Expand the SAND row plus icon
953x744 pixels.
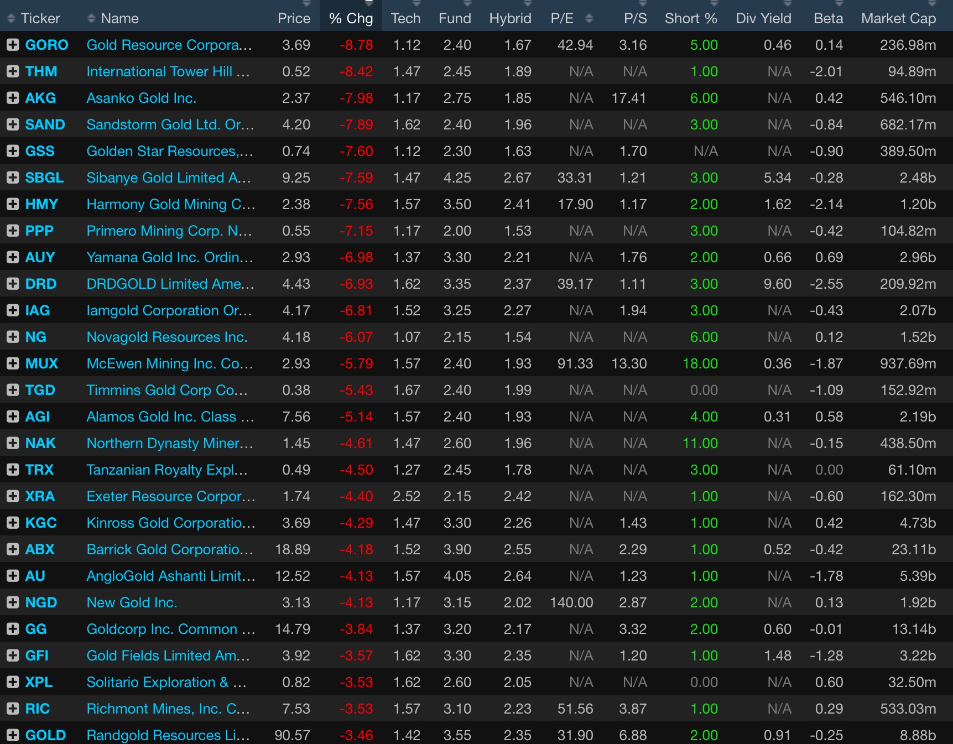13,124
